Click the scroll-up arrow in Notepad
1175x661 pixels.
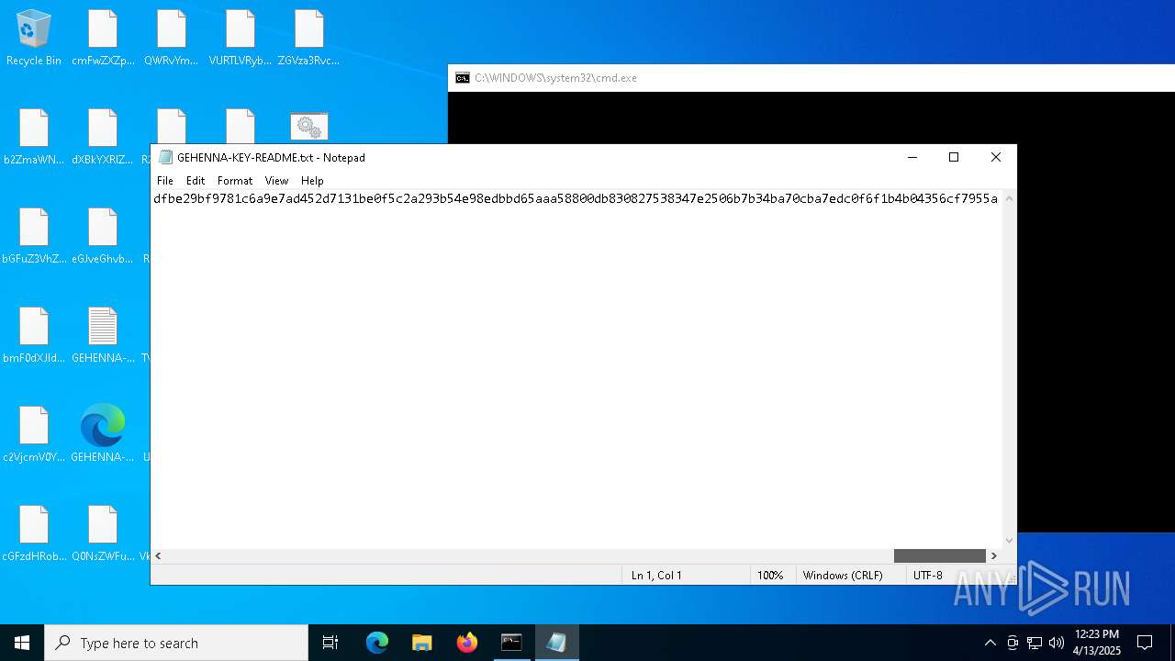point(1009,198)
